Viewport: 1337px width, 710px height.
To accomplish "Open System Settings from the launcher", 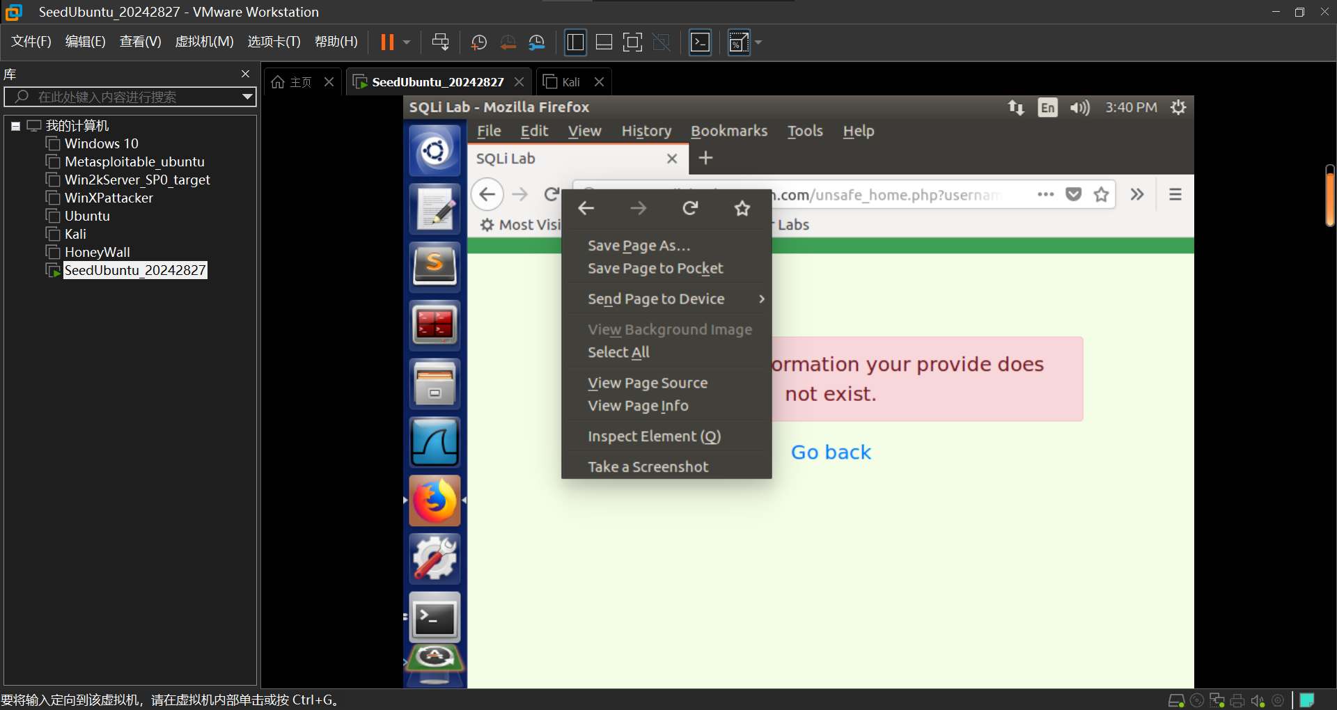I will pos(435,560).
